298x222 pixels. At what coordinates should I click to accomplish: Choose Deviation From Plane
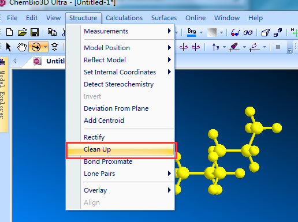pos(120,108)
